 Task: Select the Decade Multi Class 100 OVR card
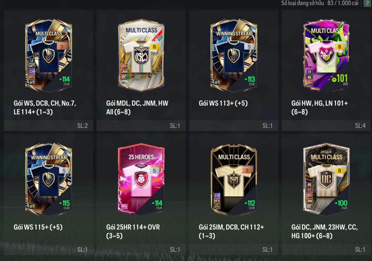[326, 179]
